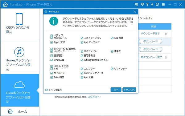Click the bingyunjueqing@gmail.com account text
The height and width of the screenshot is (116, 185).
(71, 97)
